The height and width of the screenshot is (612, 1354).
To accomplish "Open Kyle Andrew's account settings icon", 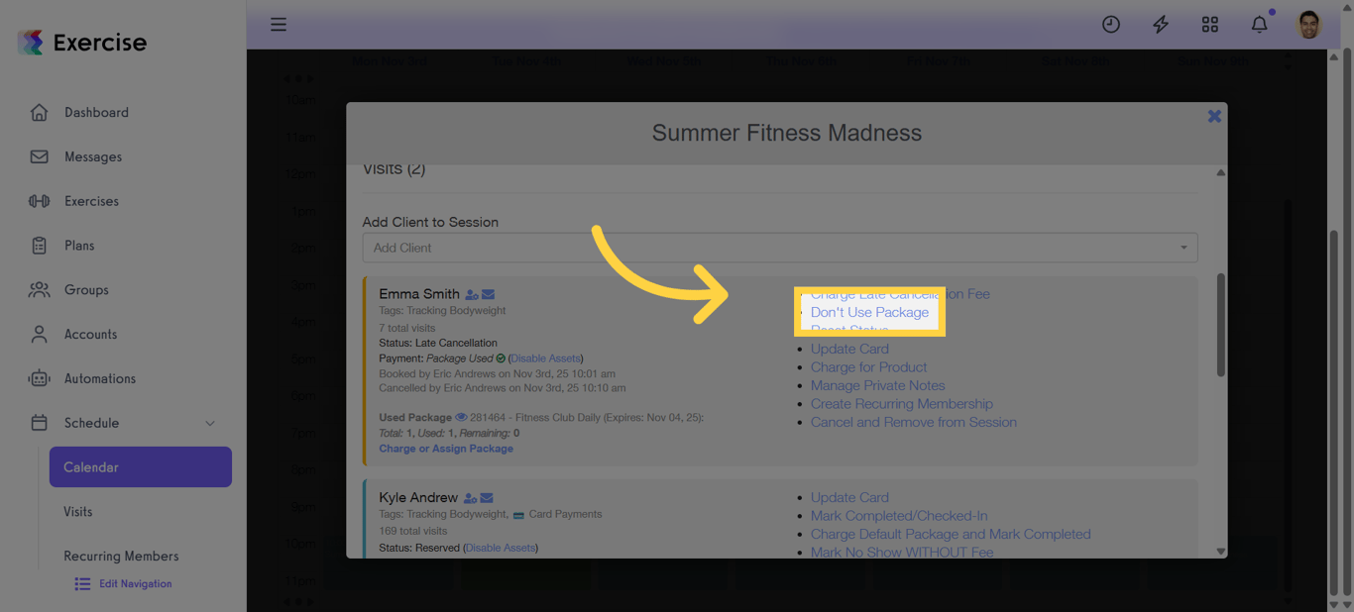I will (471, 498).
